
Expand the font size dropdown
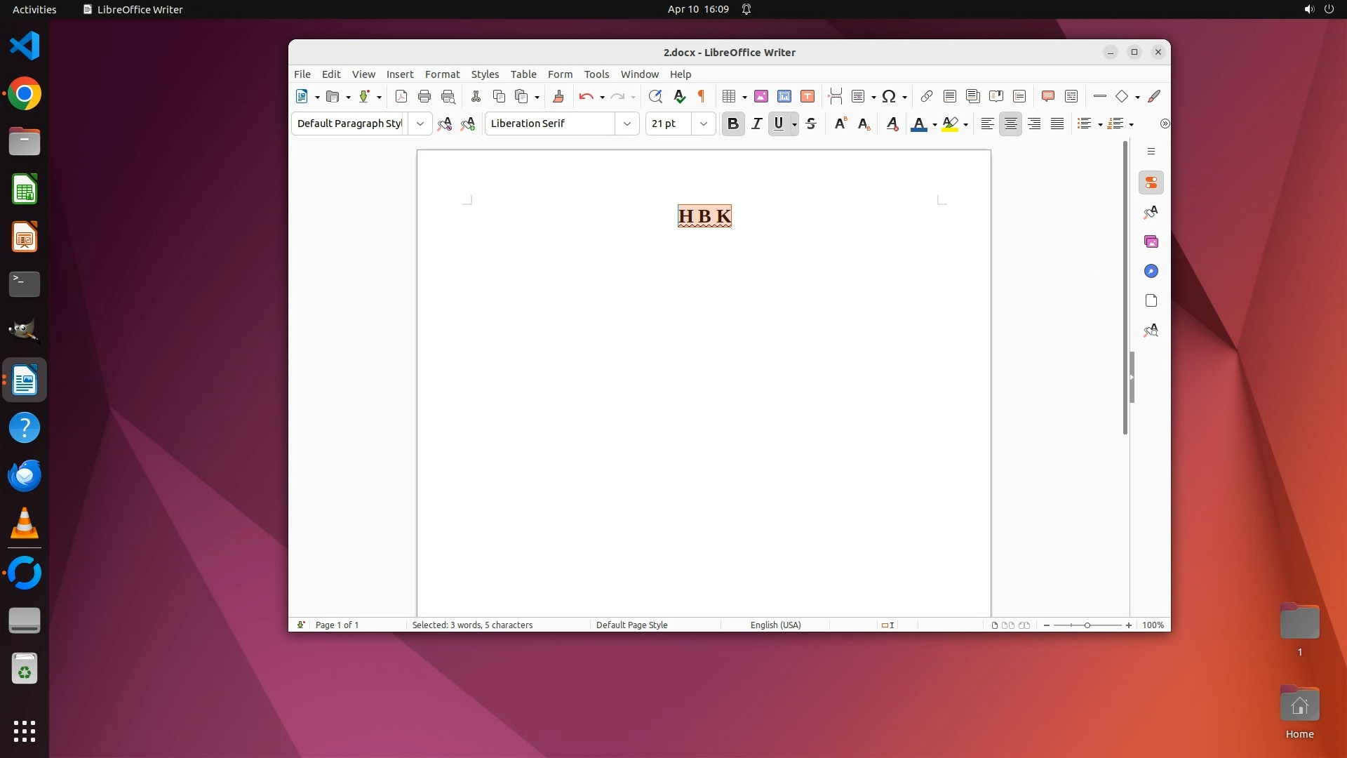pos(703,124)
